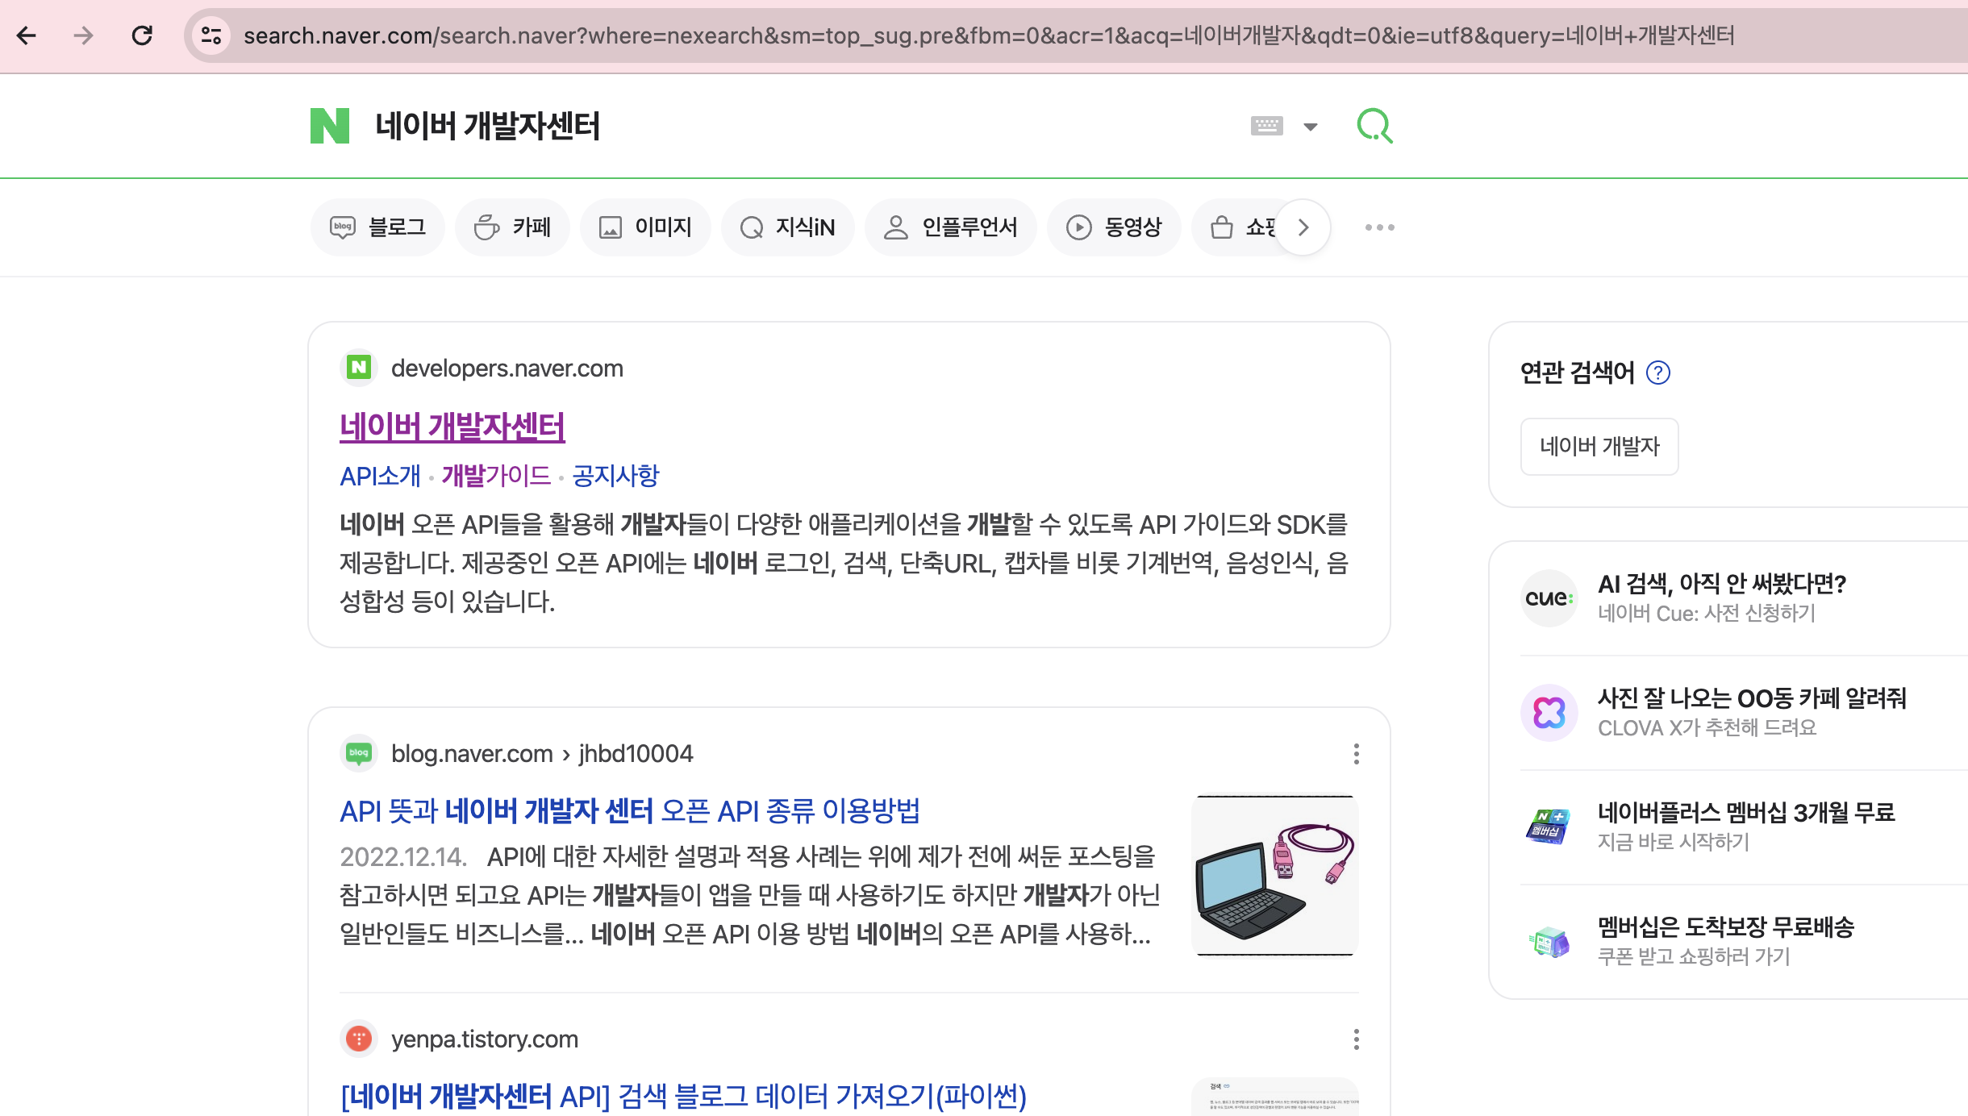Click the question mark beside 연관 검색어
Image resolution: width=1968 pixels, height=1116 pixels.
point(1658,373)
